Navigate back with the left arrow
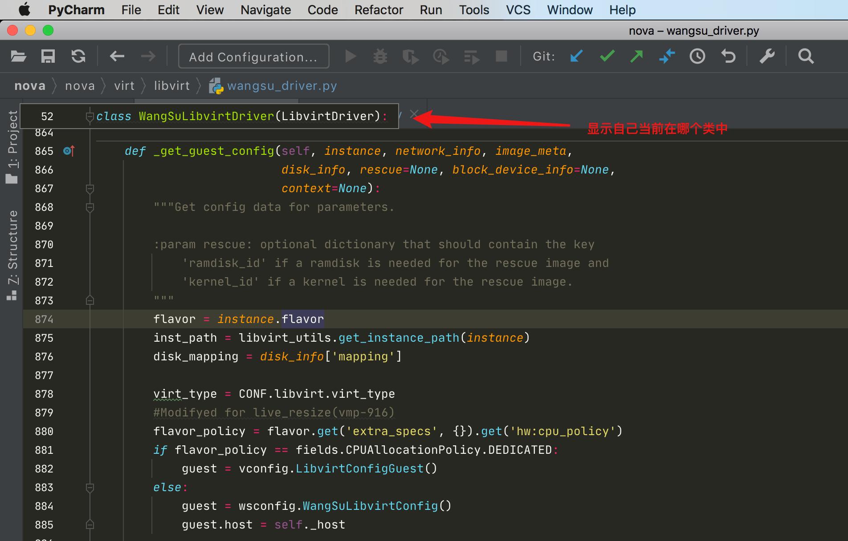Screen dimensions: 848x541 coord(117,57)
